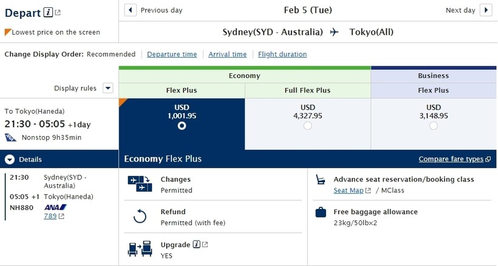
Task: Sort flights by Departure time
Action: [172, 54]
